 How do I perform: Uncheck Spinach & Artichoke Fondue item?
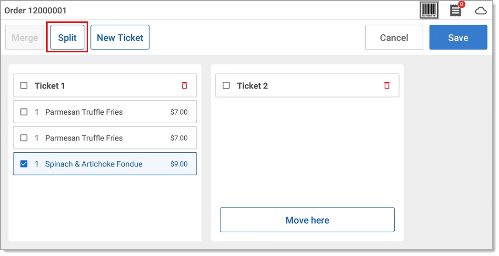coord(24,164)
